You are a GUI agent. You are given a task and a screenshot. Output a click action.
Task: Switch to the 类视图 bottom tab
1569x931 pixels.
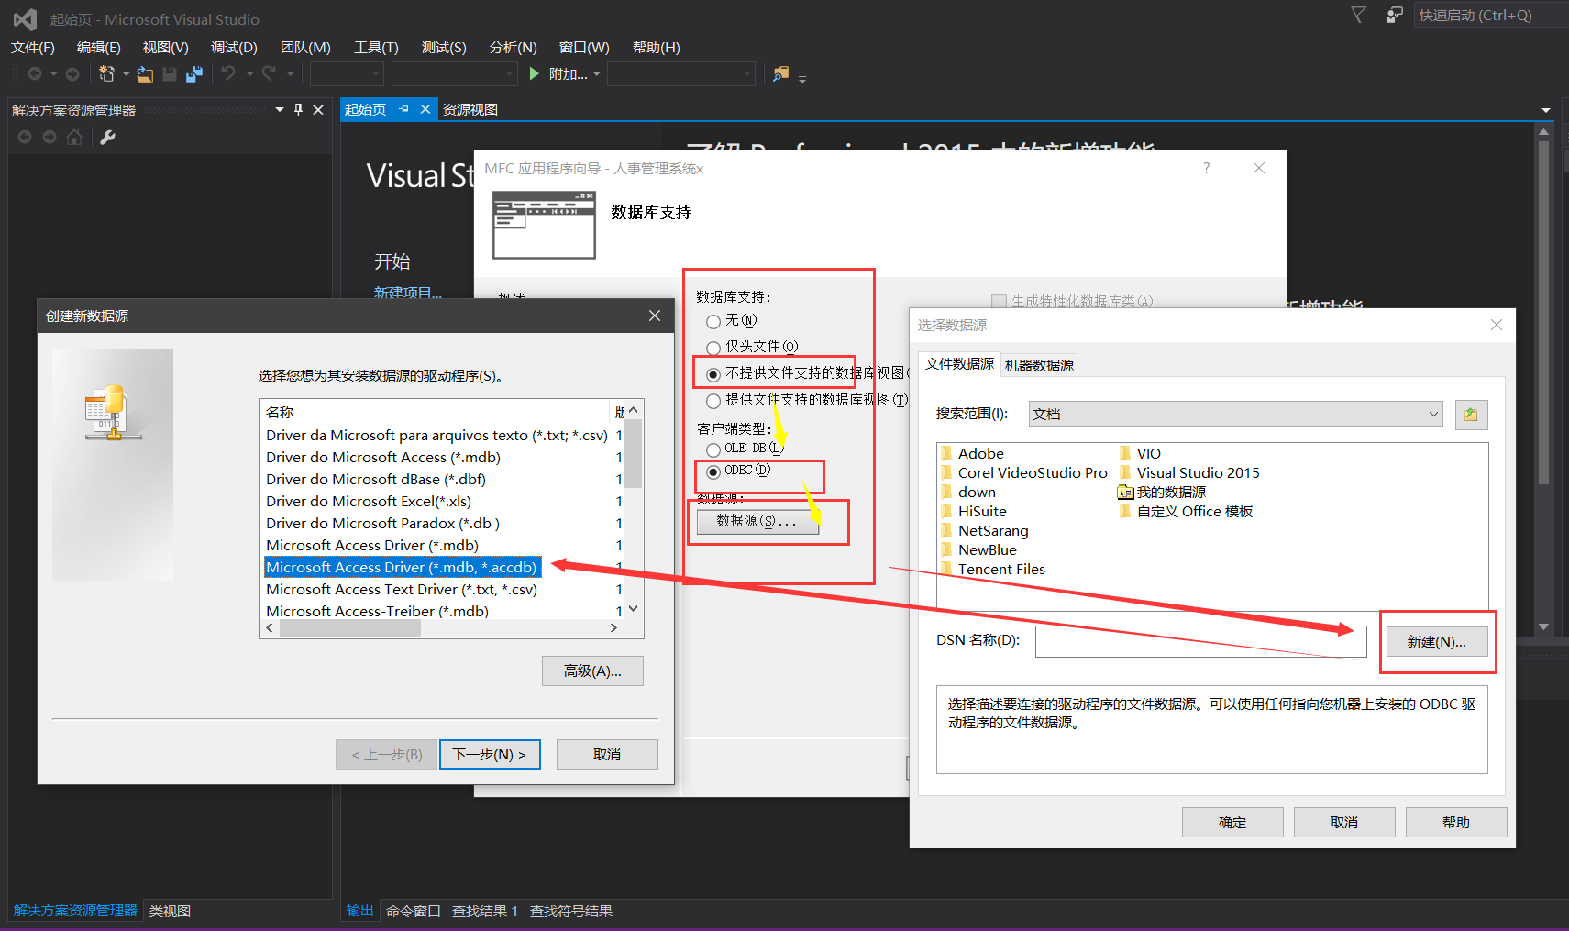[x=170, y=911]
